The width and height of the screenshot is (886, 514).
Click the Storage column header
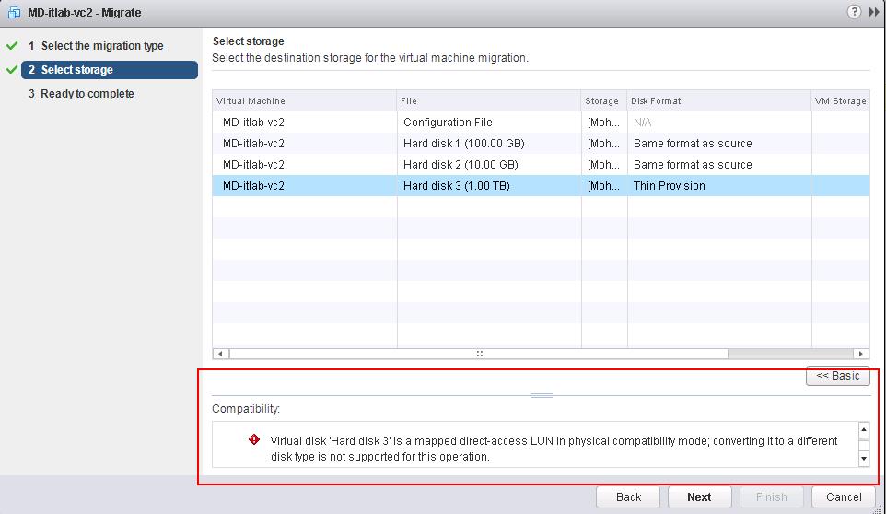click(x=604, y=100)
